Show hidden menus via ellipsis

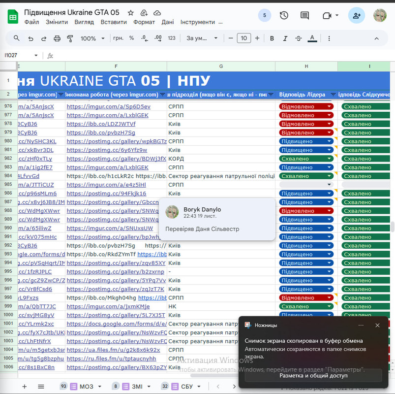click(x=221, y=22)
